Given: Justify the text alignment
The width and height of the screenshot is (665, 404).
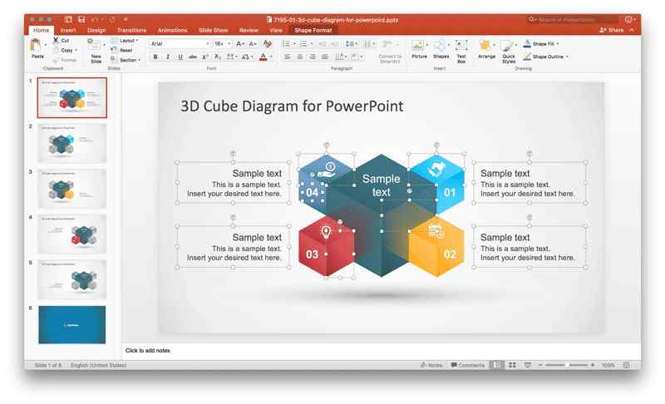Looking at the screenshot, I should [x=324, y=57].
